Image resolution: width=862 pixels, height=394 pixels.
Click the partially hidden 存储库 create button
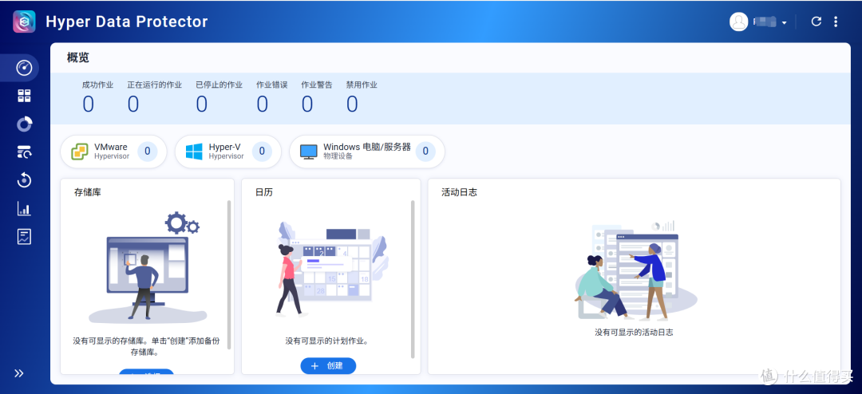pyautogui.click(x=146, y=372)
